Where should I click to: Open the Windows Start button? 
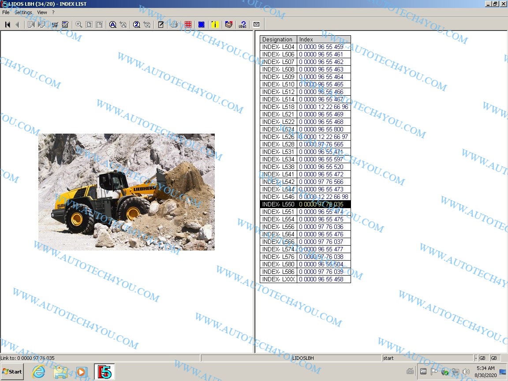tap(12, 371)
